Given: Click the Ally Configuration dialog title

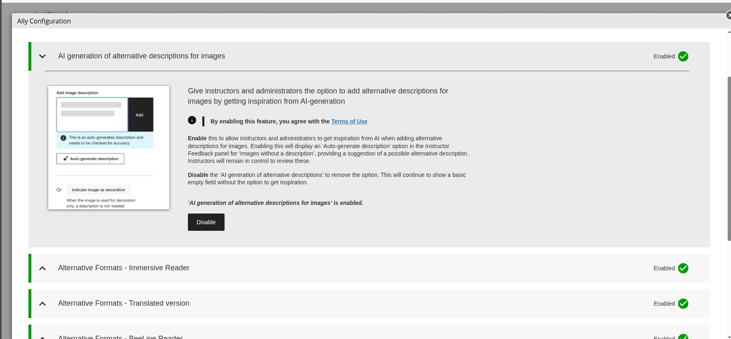Looking at the screenshot, I should 44,21.
